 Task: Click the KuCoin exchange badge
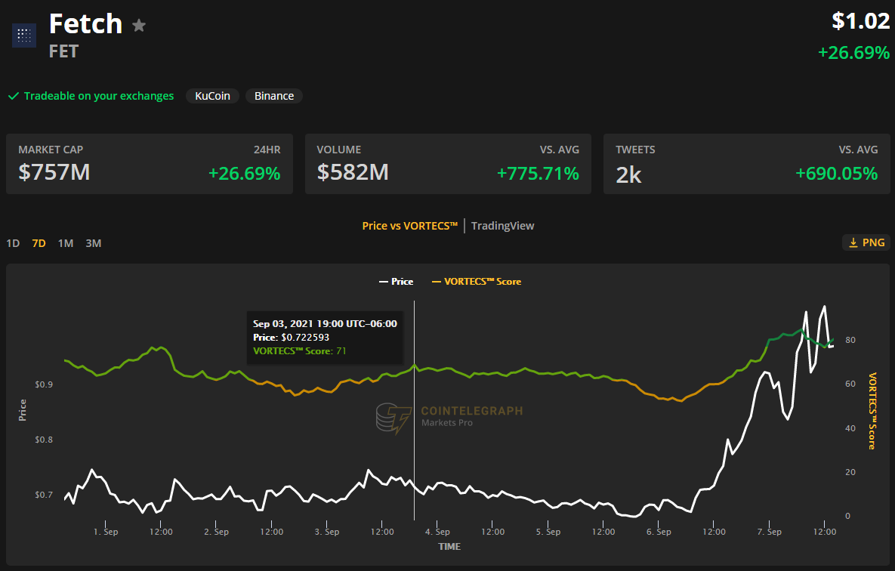pos(212,96)
